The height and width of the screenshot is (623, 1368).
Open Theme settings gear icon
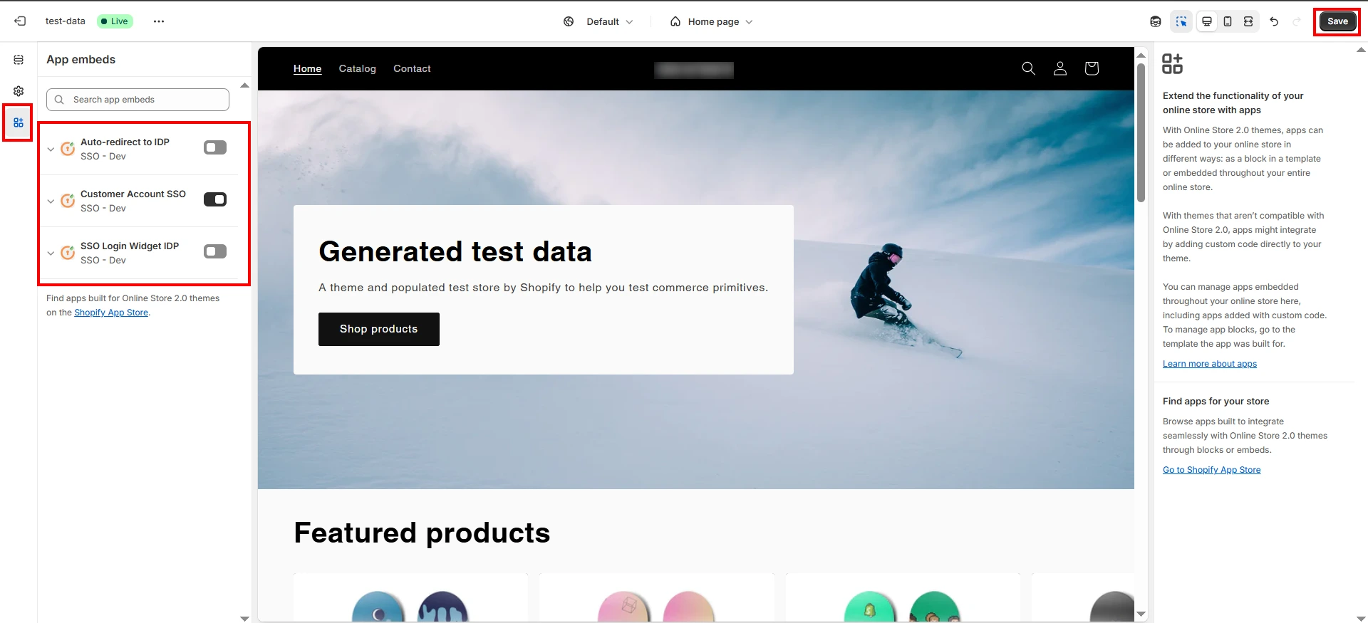pos(19,91)
